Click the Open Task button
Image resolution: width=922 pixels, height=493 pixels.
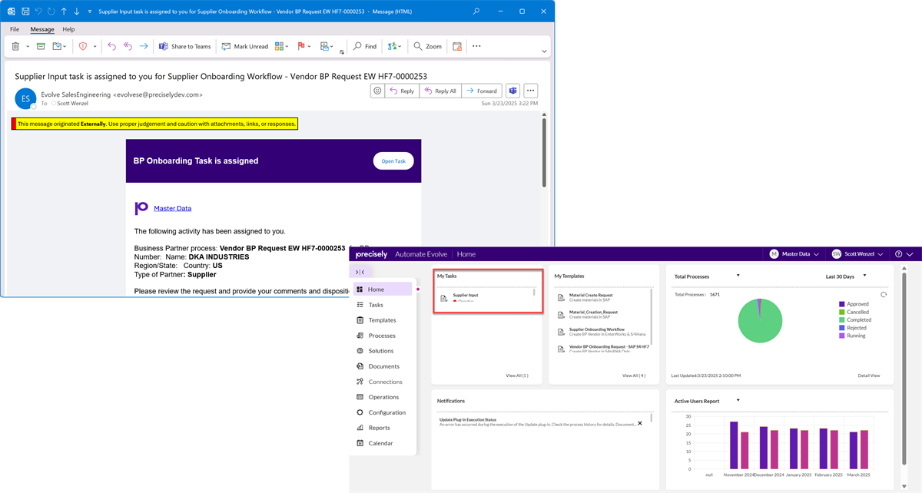[x=393, y=160]
